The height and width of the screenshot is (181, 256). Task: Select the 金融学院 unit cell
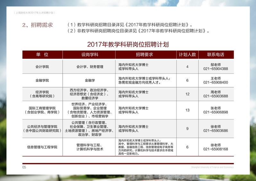42,80
